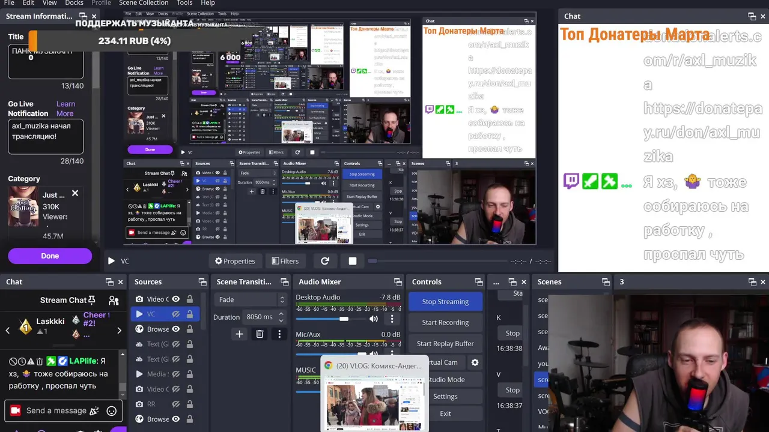Open source Filters in preview toolbar
The height and width of the screenshot is (432, 769).
[285, 261]
